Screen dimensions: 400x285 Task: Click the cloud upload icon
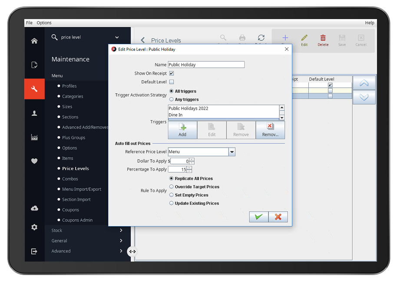tap(34, 208)
